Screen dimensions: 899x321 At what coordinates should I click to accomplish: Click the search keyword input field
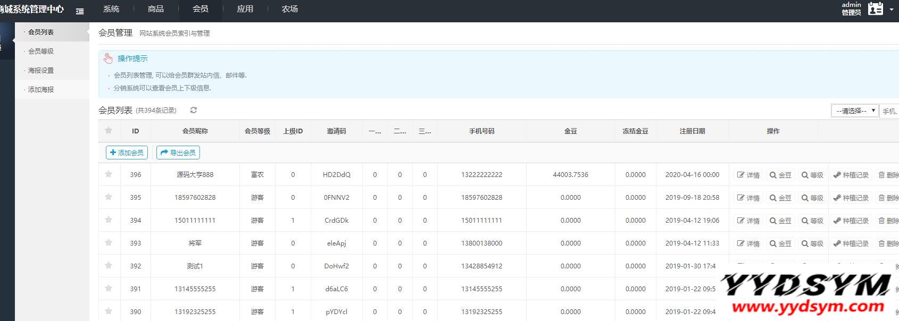(889, 111)
